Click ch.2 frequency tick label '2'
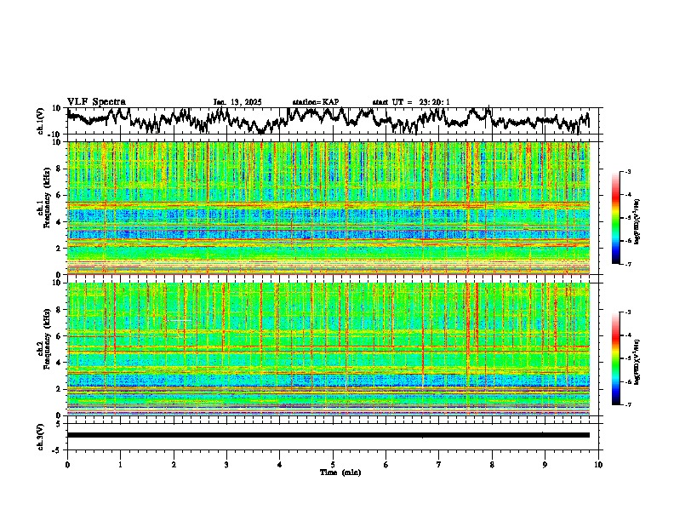674x521 pixels. [x=60, y=389]
